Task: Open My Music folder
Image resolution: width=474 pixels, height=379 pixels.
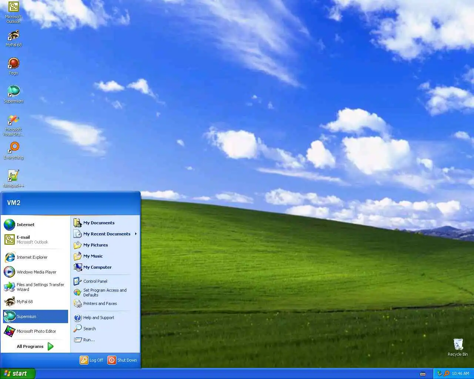Action: point(105,256)
